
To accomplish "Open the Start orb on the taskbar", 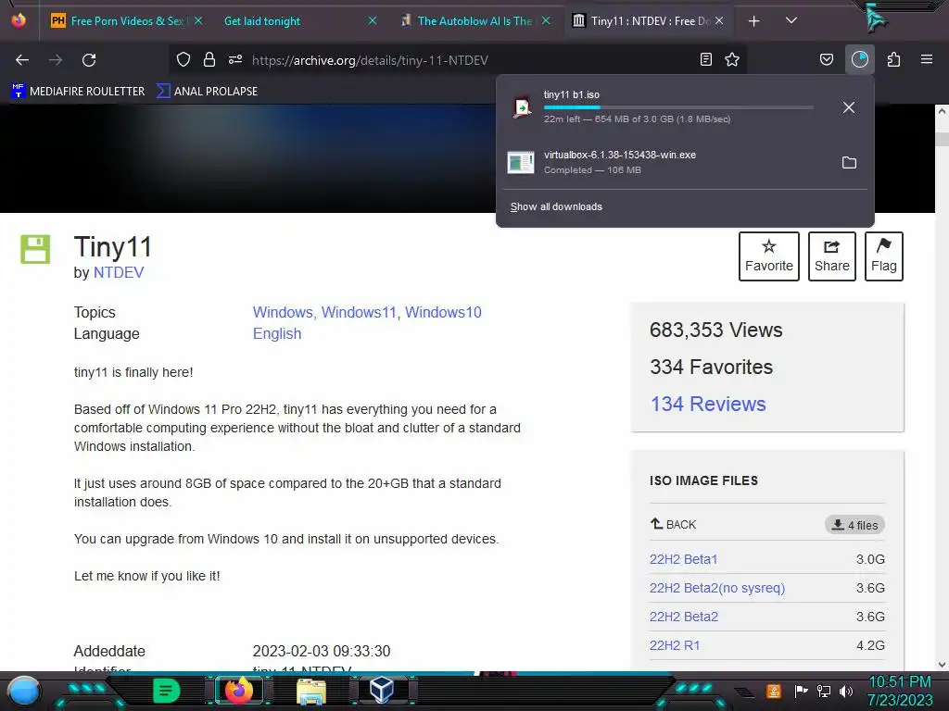I will point(24,691).
